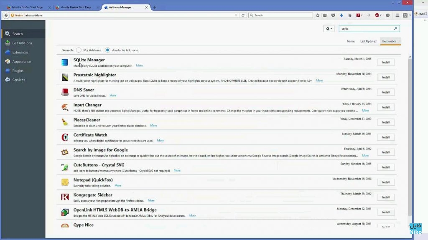
Task: Click the browser back arrow
Action: 6,15
